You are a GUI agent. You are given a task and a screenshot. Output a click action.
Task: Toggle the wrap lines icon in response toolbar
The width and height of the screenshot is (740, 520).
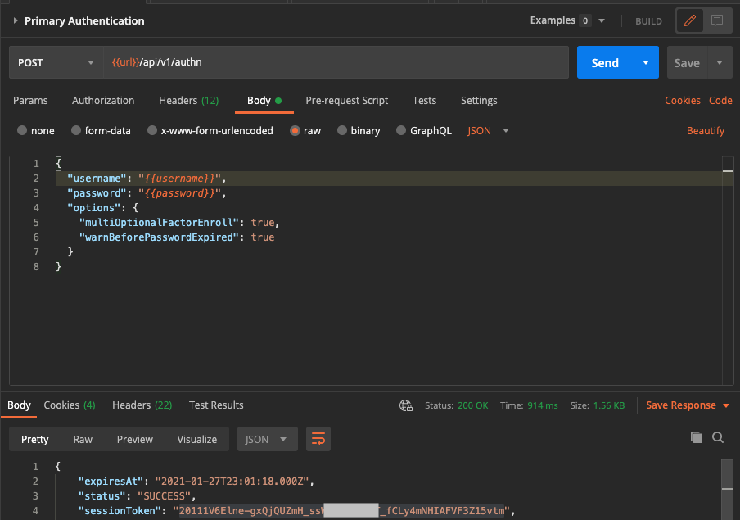[318, 439]
